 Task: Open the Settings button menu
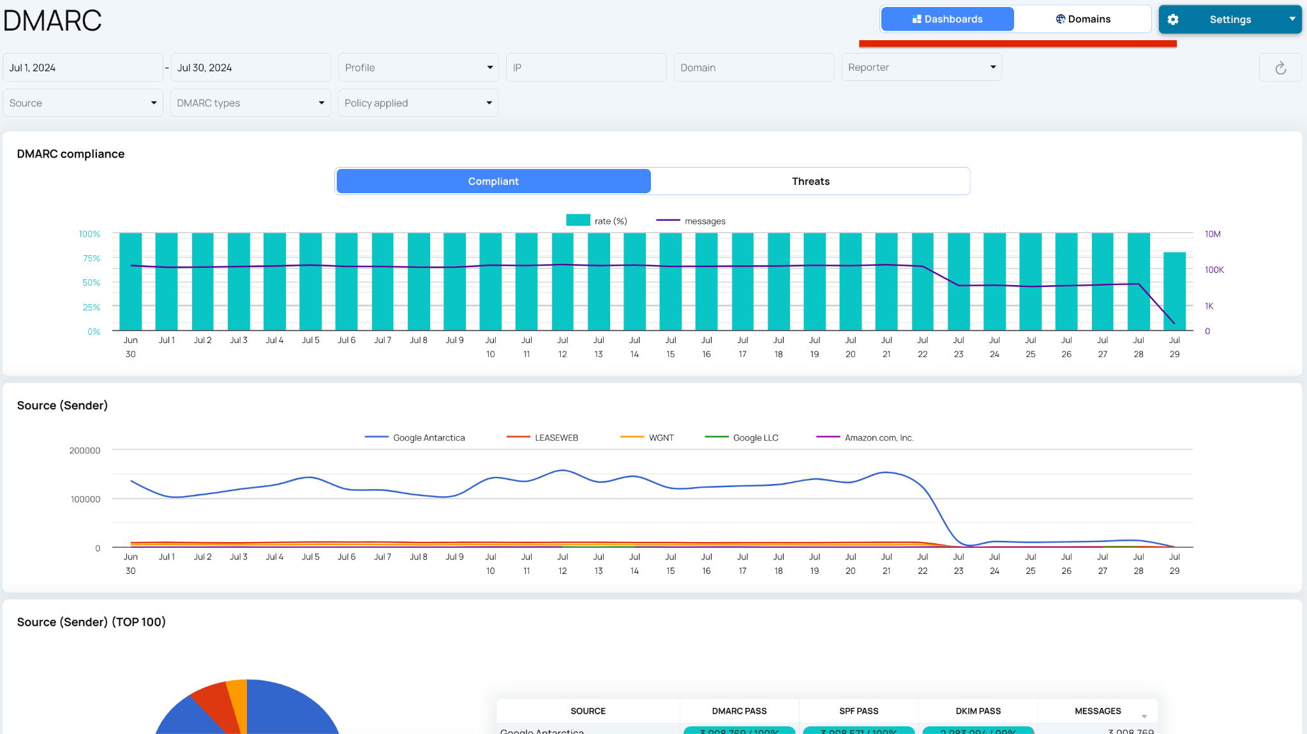click(1230, 19)
